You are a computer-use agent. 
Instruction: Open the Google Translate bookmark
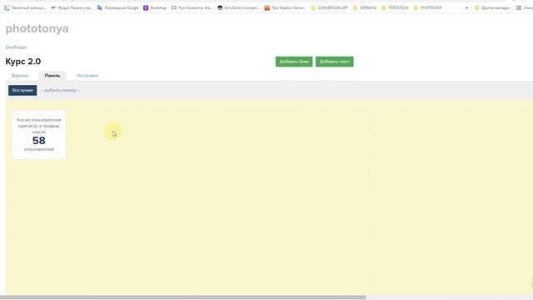tap(118, 7)
